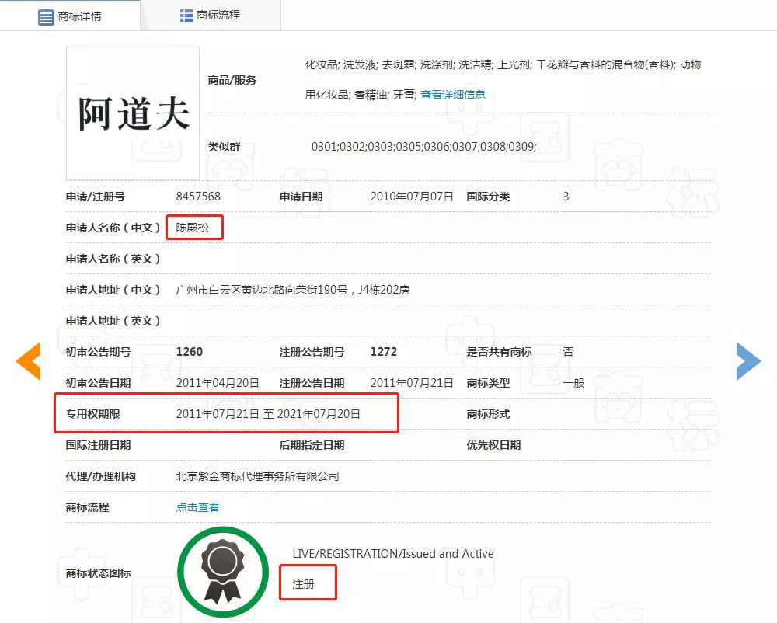
Task: Click preliminary announcement date 2011年04月20日
Action: click(218, 383)
